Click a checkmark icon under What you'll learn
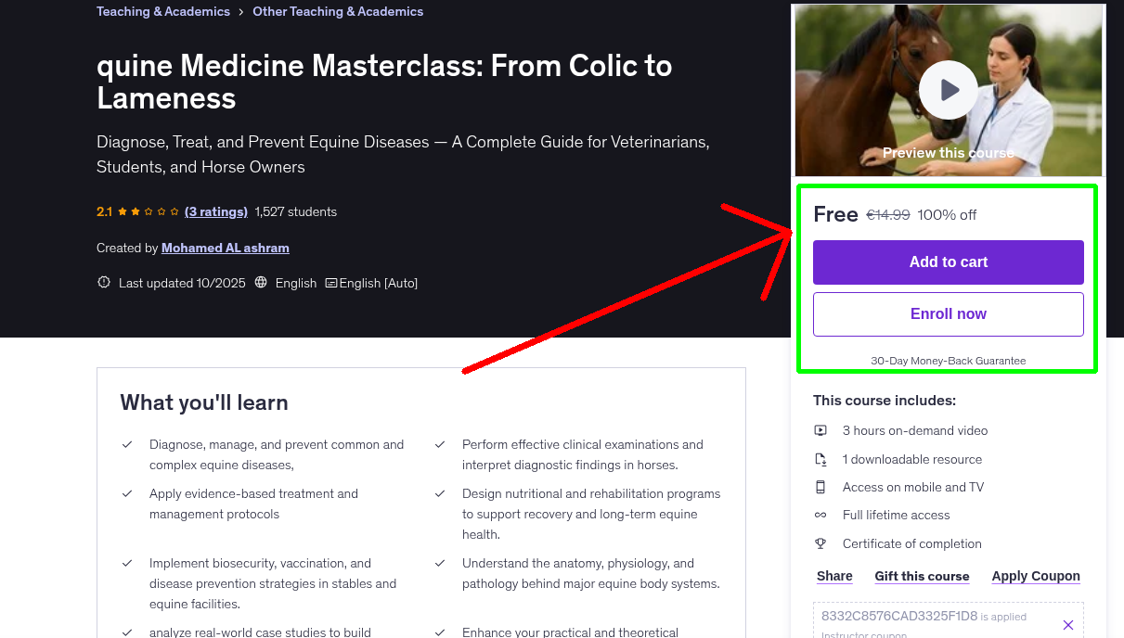This screenshot has width=1124, height=638. click(127, 444)
